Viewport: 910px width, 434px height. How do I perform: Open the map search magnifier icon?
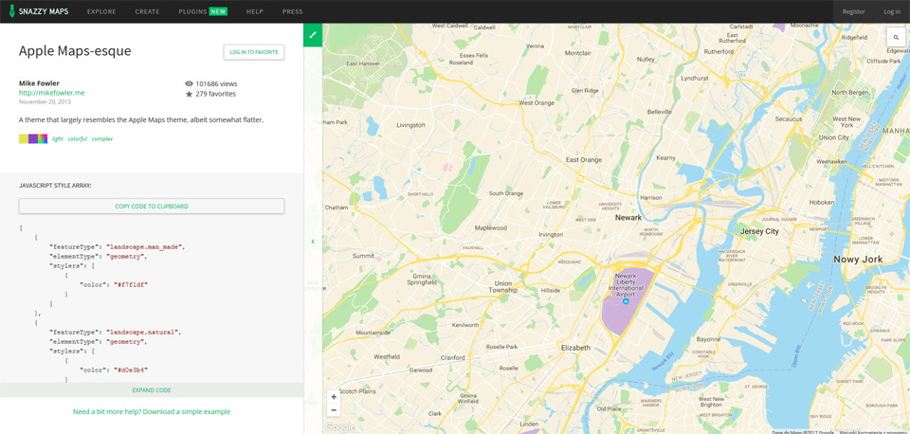tap(896, 37)
